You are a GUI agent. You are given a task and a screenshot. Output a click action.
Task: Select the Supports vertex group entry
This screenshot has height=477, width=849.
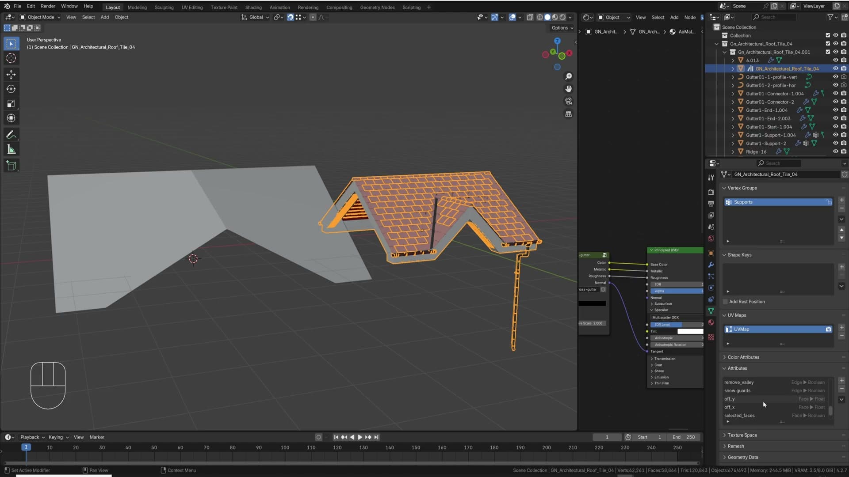(x=778, y=202)
